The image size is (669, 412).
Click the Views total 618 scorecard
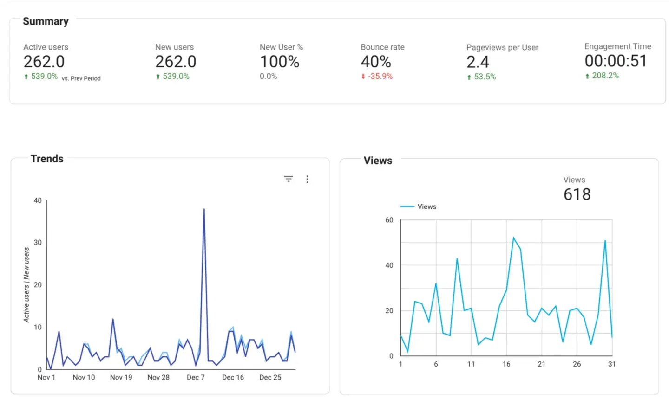click(x=577, y=194)
